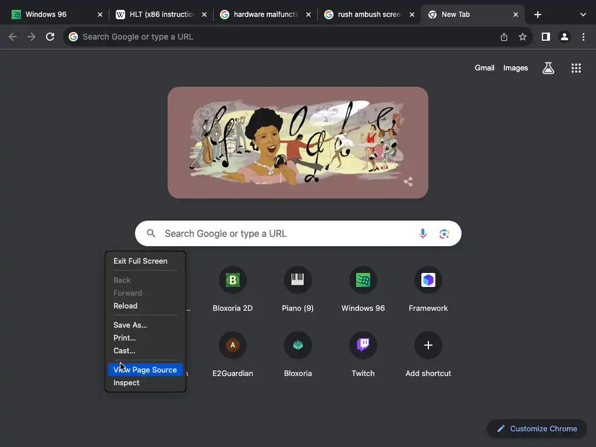Image resolution: width=596 pixels, height=447 pixels.
Task: Select Cast... in context menu
Action: coord(145,351)
